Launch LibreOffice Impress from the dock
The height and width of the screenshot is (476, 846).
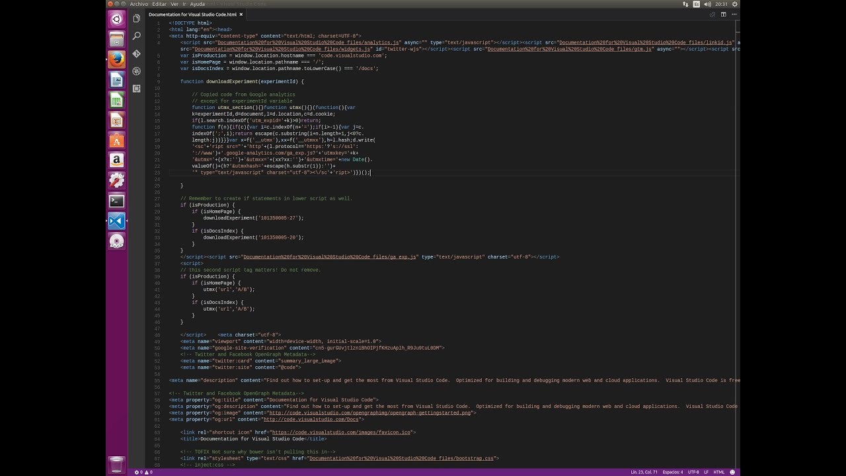tap(116, 120)
